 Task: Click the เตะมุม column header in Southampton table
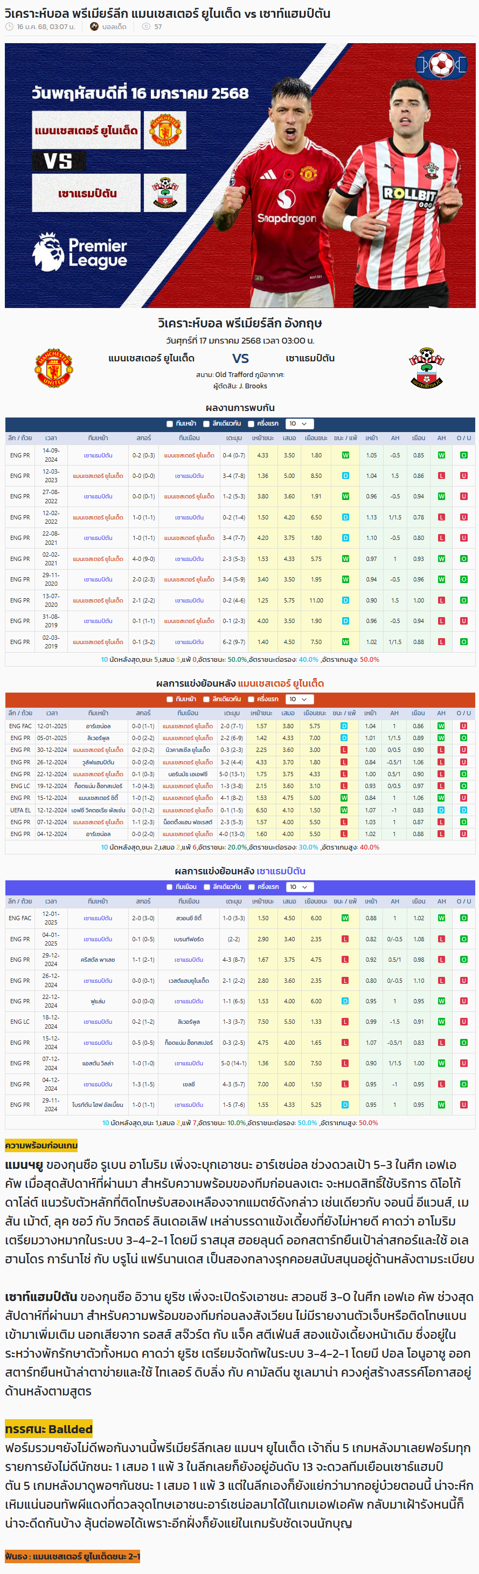pyautogui.click(x=234, y=902)
